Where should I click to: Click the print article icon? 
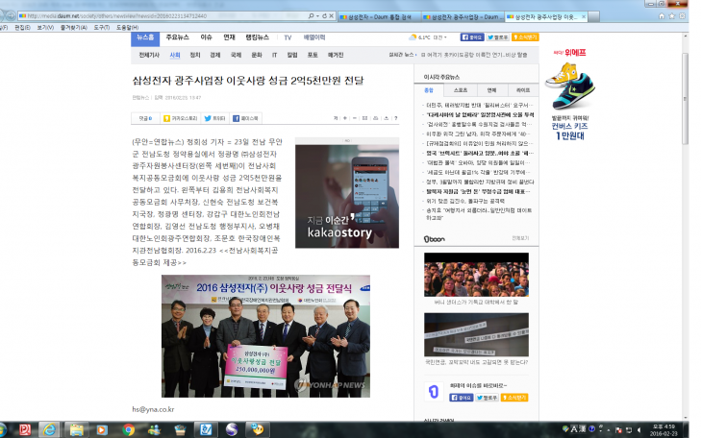(376, 118)
